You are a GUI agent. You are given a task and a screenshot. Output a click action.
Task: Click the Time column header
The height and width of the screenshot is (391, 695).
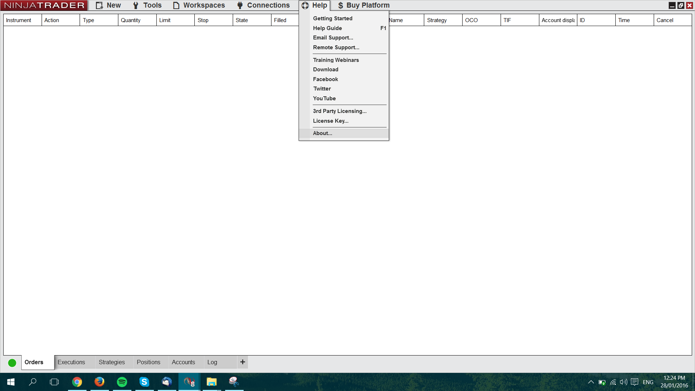(635, 20)
